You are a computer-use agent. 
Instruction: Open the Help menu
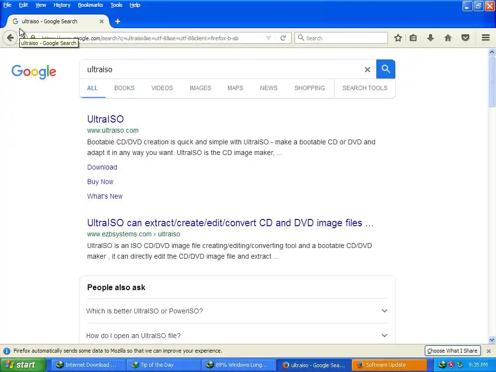pos(135,5)
